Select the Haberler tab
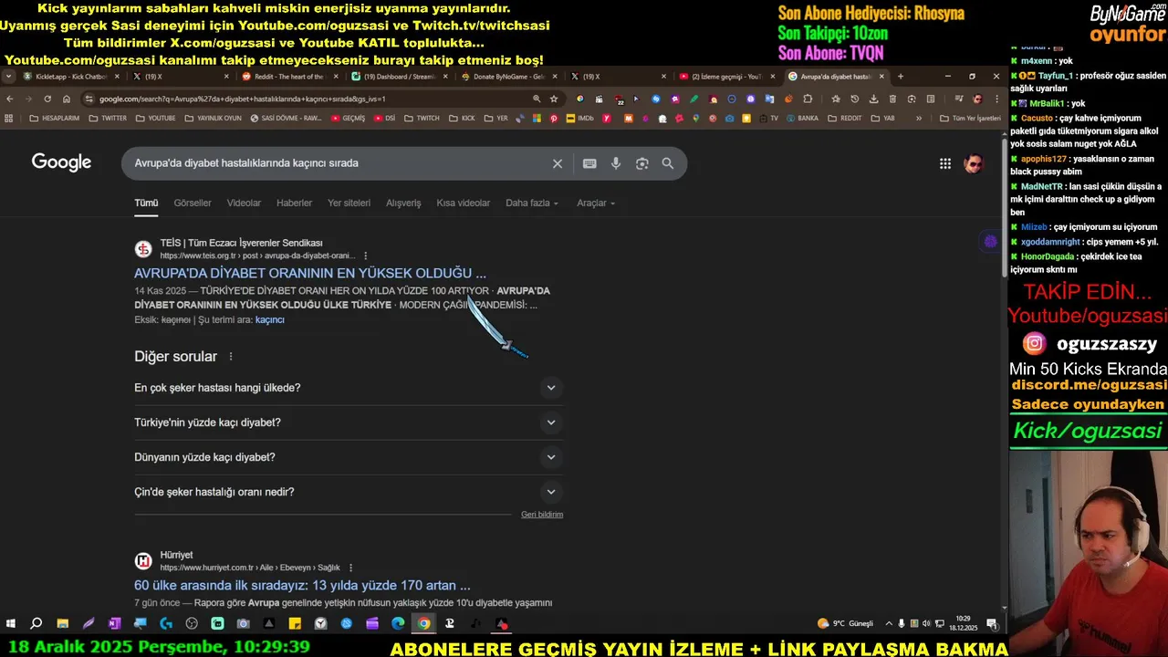The width and height of the screenshot is (1168, 657). coord(294,203)
